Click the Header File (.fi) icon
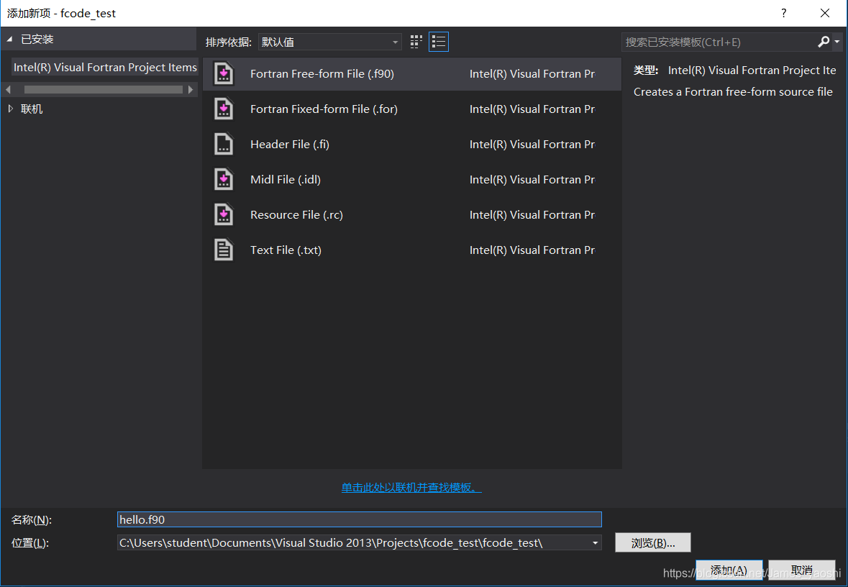848x587 pixels. (x=224, y=144)
